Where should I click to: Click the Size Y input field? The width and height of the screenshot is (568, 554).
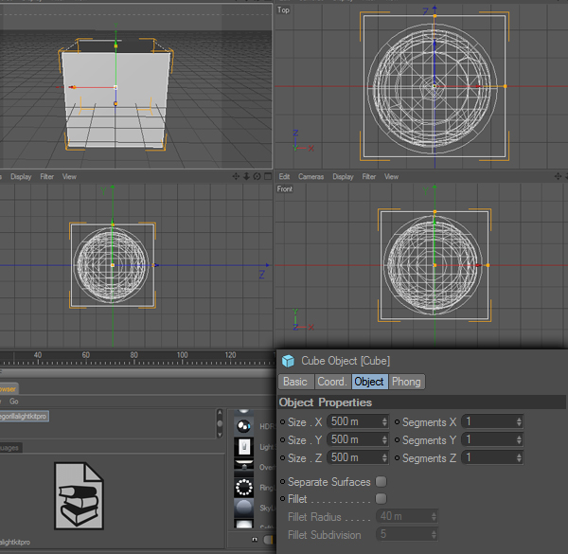pos(358,439)
